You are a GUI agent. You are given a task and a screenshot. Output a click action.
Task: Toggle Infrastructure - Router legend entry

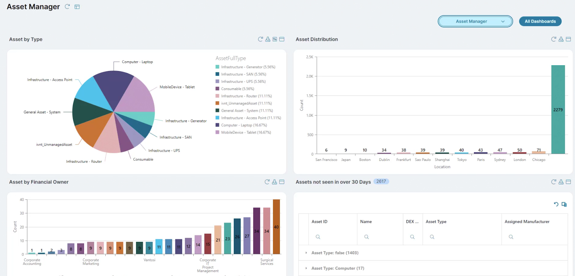246,96
